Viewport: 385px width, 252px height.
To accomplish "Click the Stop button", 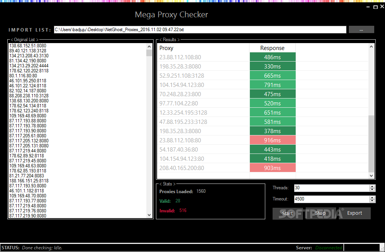I will click(x=320, y=213).
